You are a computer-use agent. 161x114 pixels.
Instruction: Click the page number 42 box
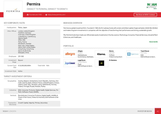(158, 111)
